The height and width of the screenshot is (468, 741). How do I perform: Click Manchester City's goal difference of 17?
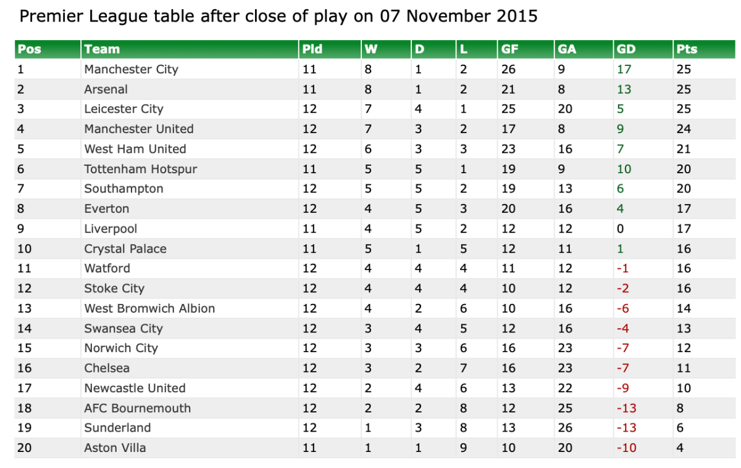tap(624, 69)
